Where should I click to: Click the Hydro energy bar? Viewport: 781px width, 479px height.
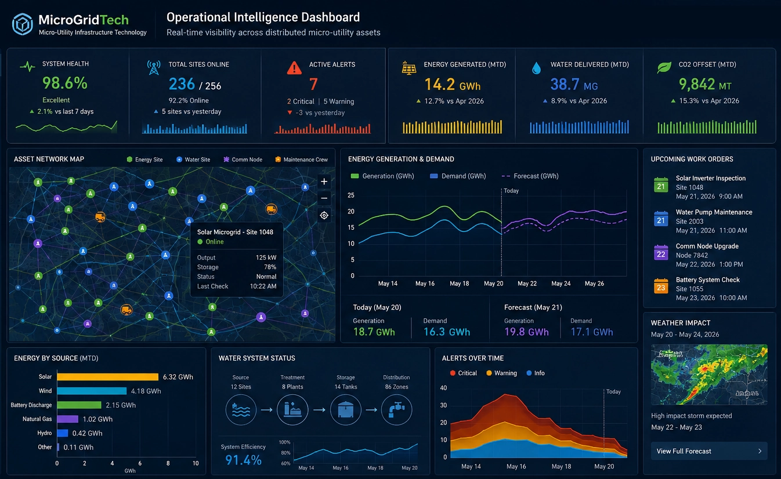[x=62, y=433]
